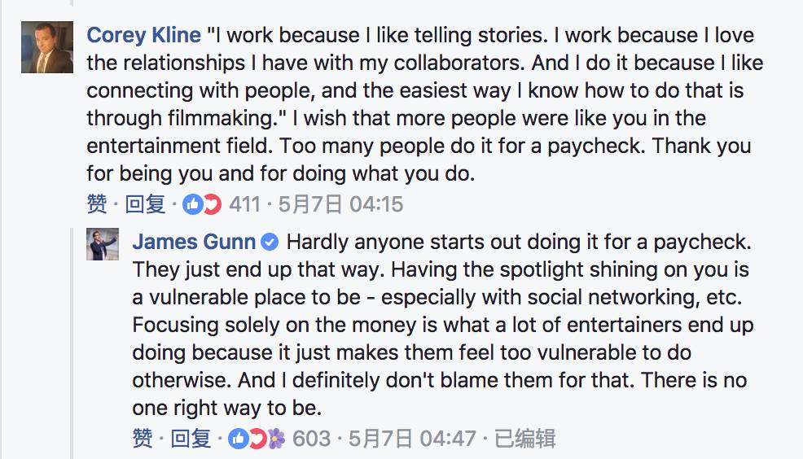Reply to James Gunn via 回复

point(191,439)
